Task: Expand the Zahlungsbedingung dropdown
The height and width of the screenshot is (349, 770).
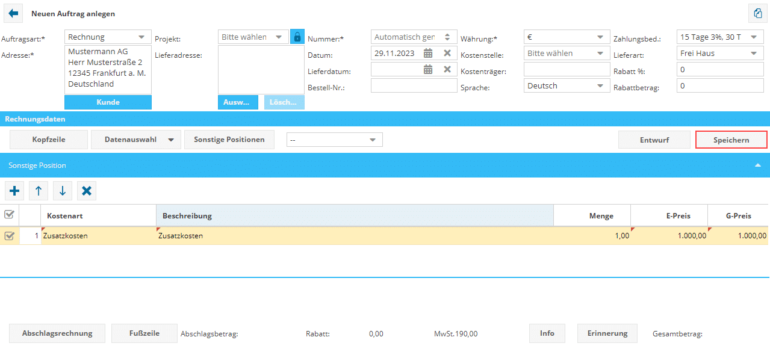Action: click(x=720, y=37)
